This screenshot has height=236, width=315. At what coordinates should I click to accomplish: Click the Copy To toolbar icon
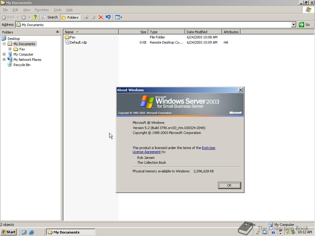[94, 17]
